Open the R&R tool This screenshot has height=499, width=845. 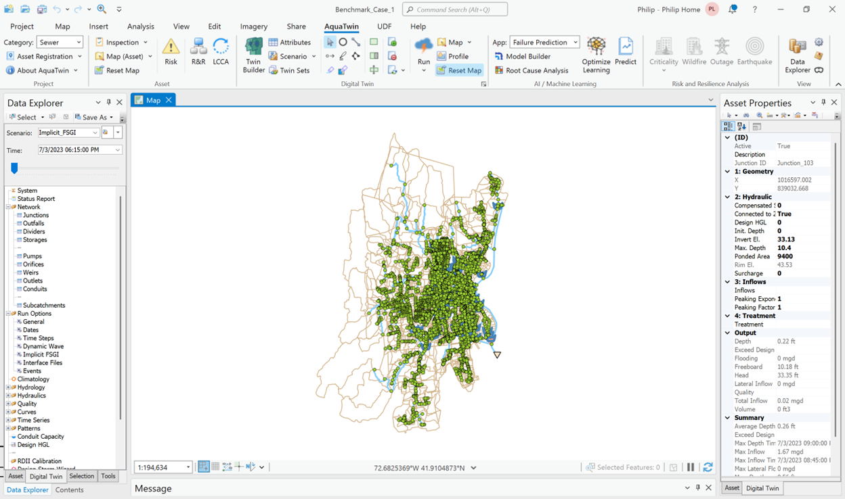[x=198, y=53]
